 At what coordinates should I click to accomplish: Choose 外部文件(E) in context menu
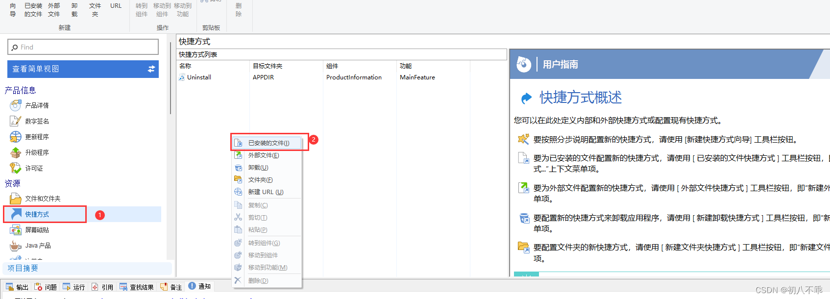(267, 155)
